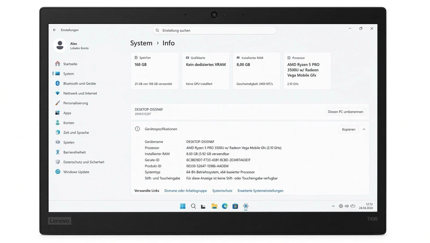Open the Windows Start button
Viewport: 430px width, 243px height.
point(183,206)
